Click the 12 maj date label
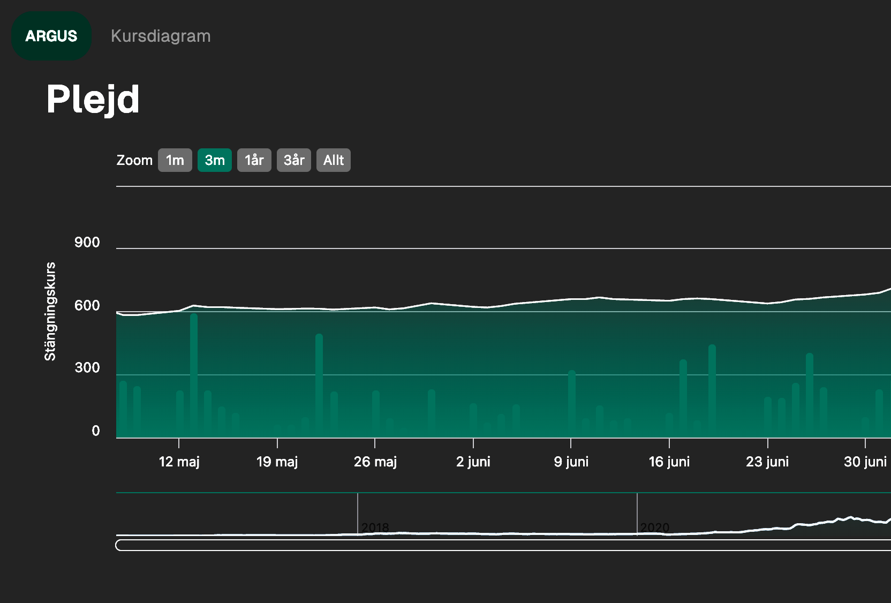The image size is (891, 603). [x=179, y=462]
